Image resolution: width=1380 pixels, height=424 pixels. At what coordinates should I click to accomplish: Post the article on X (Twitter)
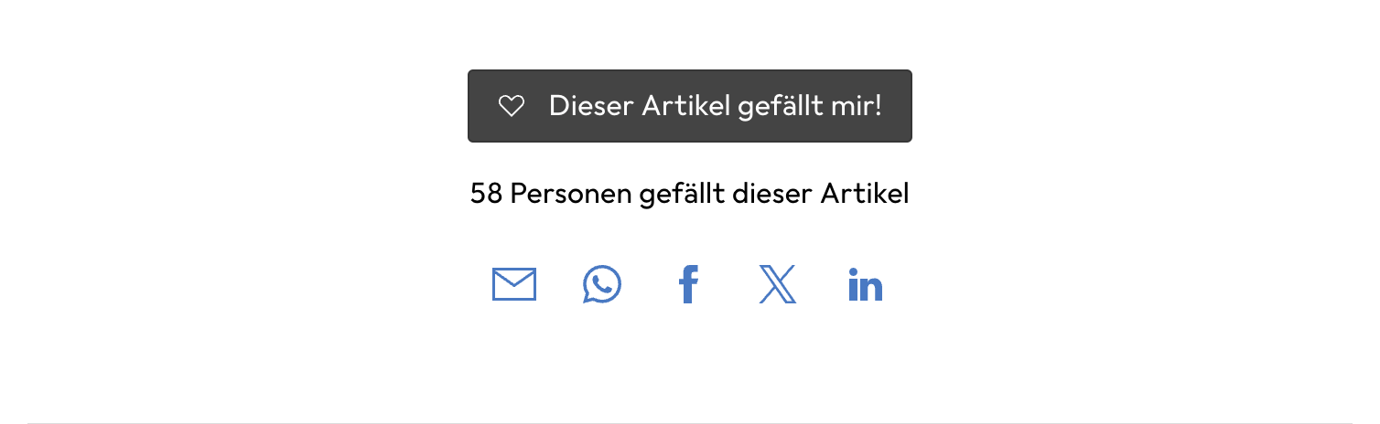[x=777, y=284]
